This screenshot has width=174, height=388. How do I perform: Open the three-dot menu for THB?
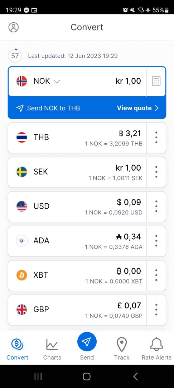pyautogui.click(x=156, y=137)
